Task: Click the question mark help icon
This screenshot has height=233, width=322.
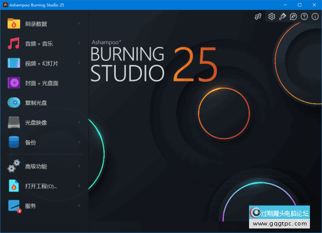Action: 304,17
